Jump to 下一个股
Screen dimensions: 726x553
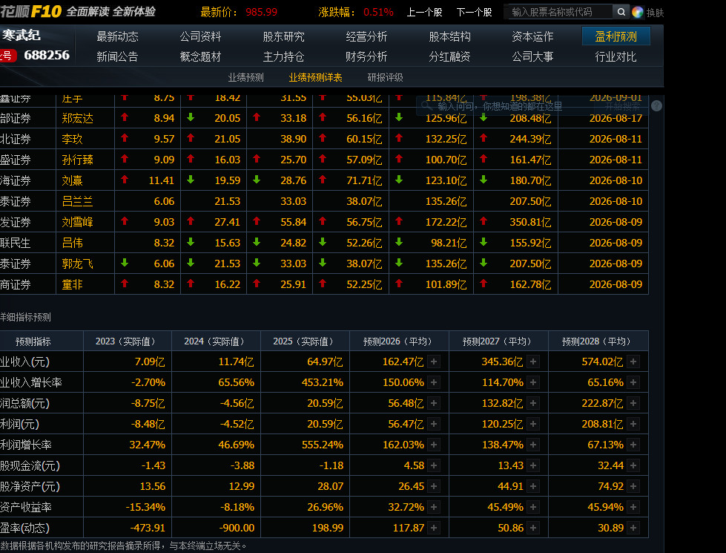[x=474, y=12]
